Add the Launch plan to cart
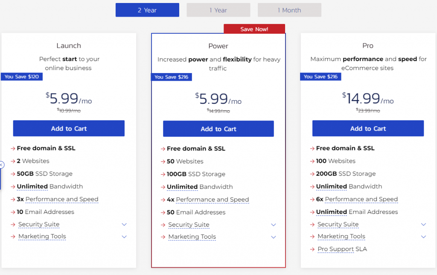The height and width of the screenshot is (275, 437). (69, 129)
